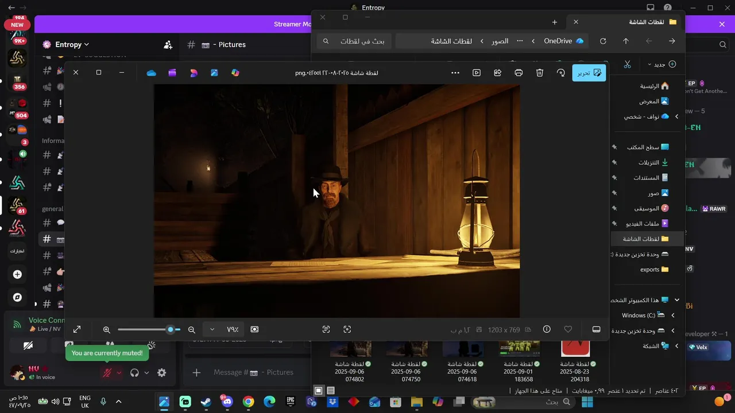Unmute the Discord microphone

tap(107, 373)
